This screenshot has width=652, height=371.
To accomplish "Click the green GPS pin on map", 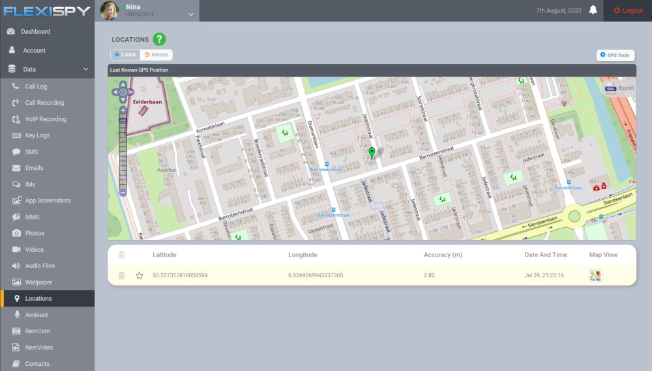I will [x=372, y=153].
